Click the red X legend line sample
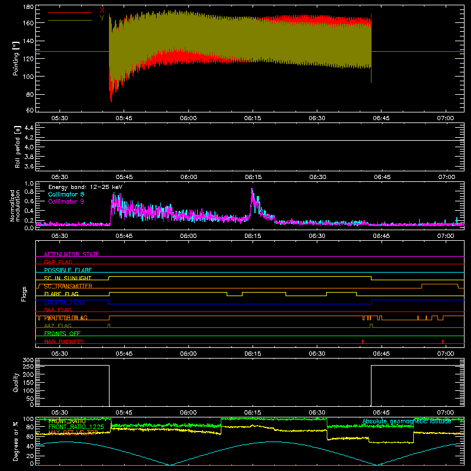The width and height of the screenshot is (471, 471). pos(70,12)
